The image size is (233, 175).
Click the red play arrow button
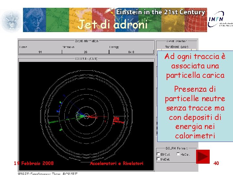coord(203,157)
